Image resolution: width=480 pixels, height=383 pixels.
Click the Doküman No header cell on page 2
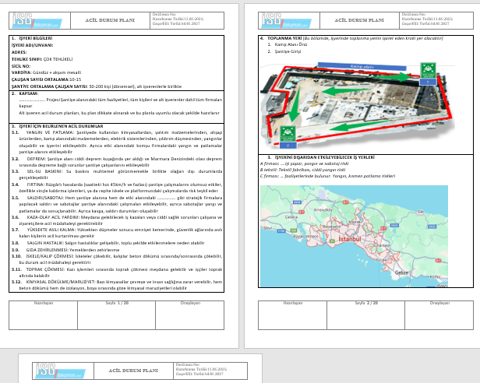pyautogui.click(x=436, y=20)
